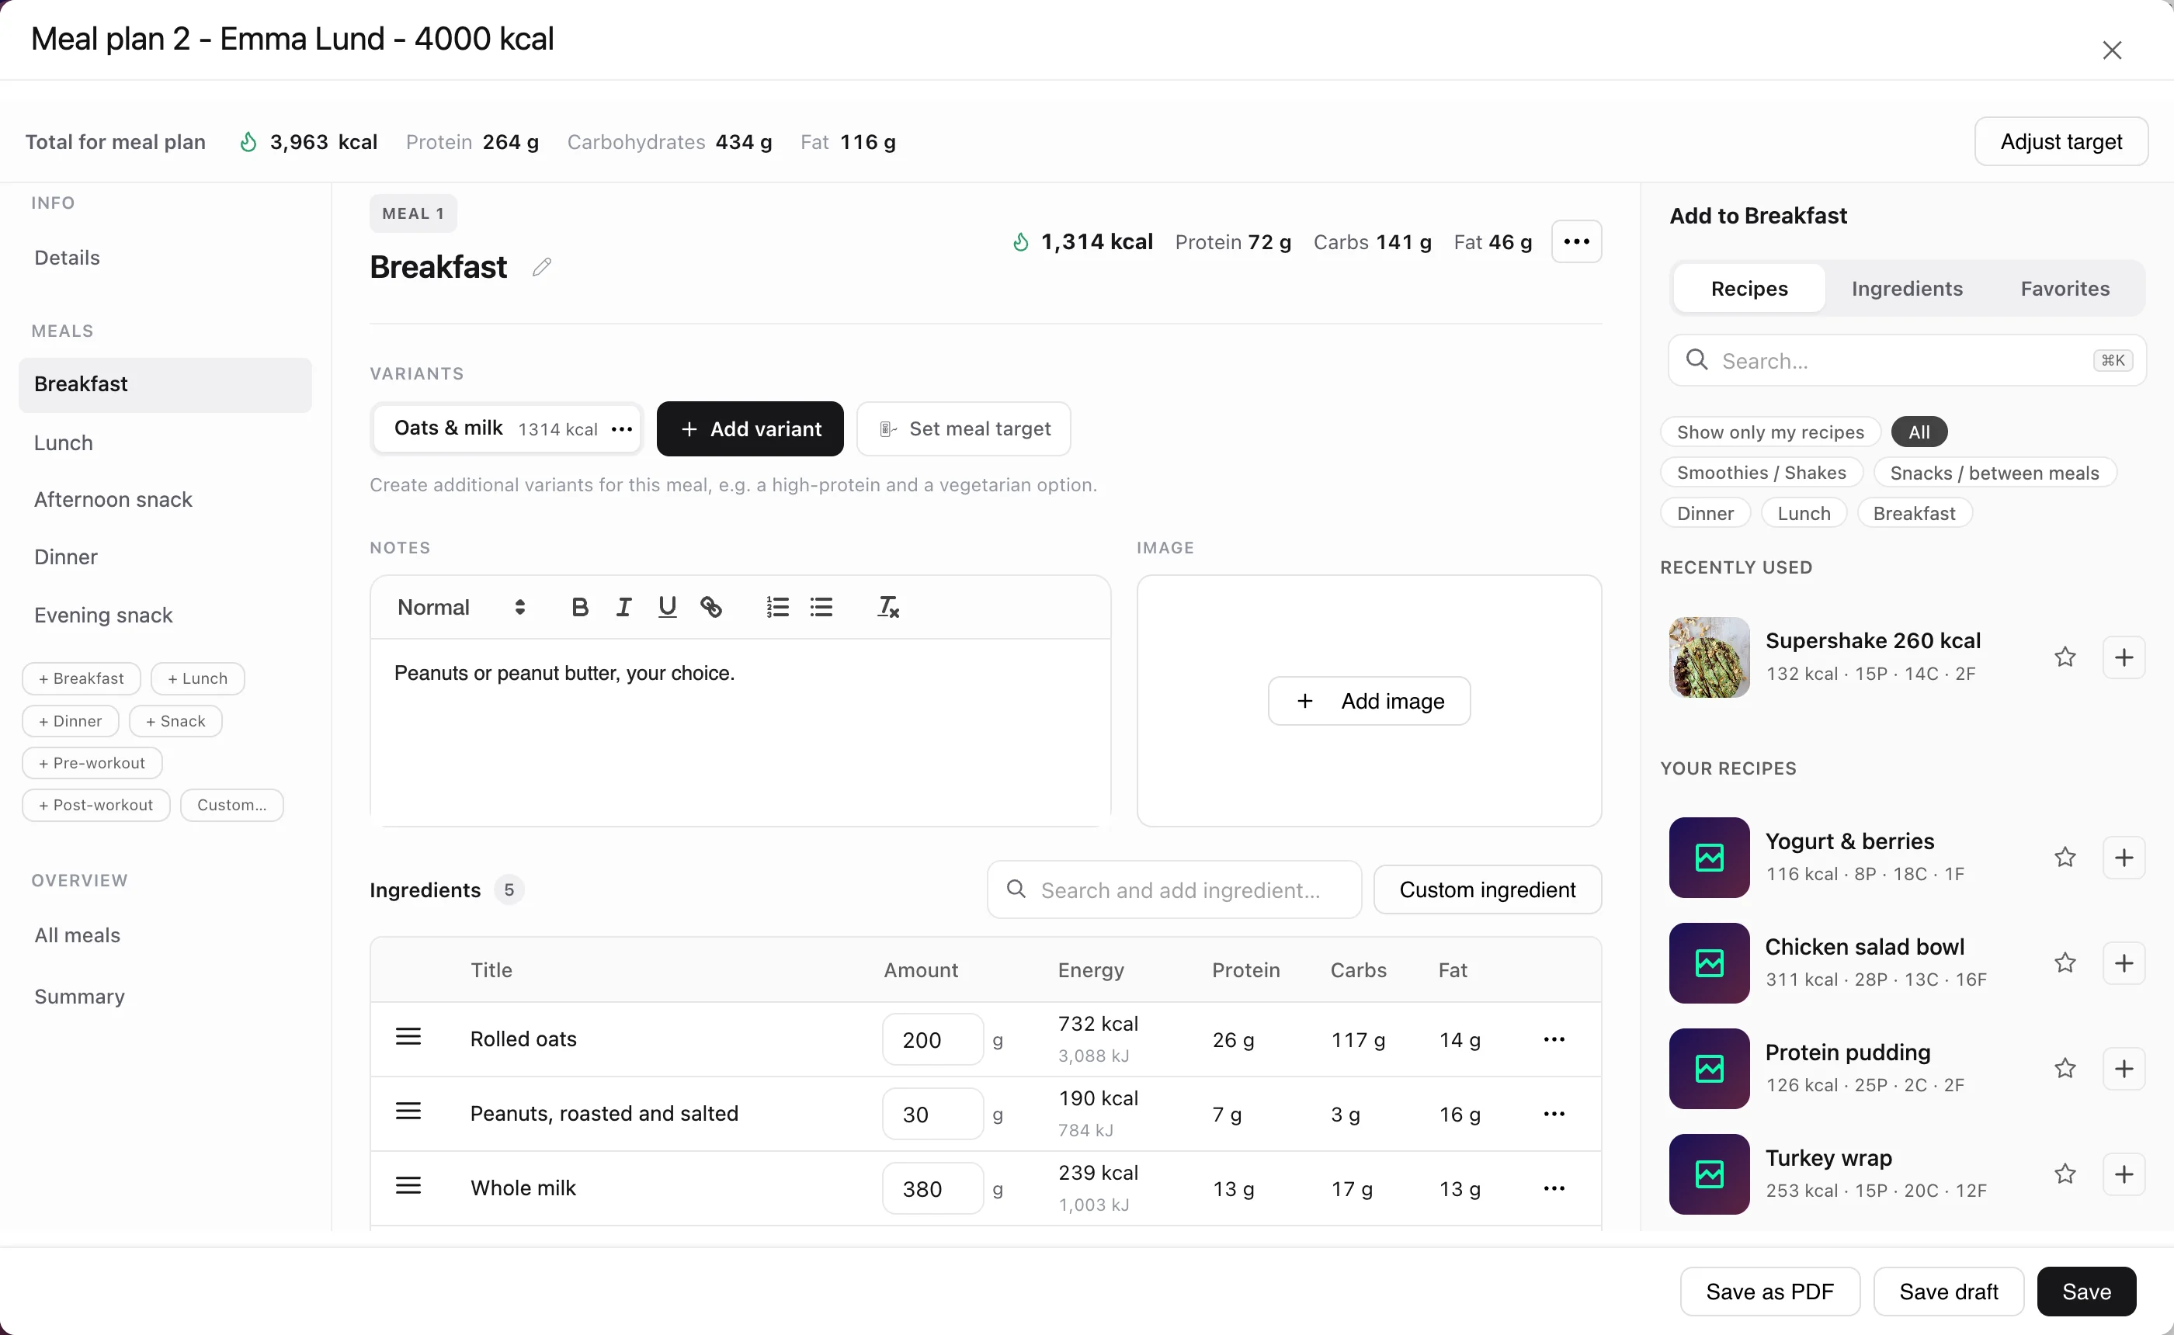Add Turkey wrap to Breakfast
2174x1335 pixels.
2124,1174
